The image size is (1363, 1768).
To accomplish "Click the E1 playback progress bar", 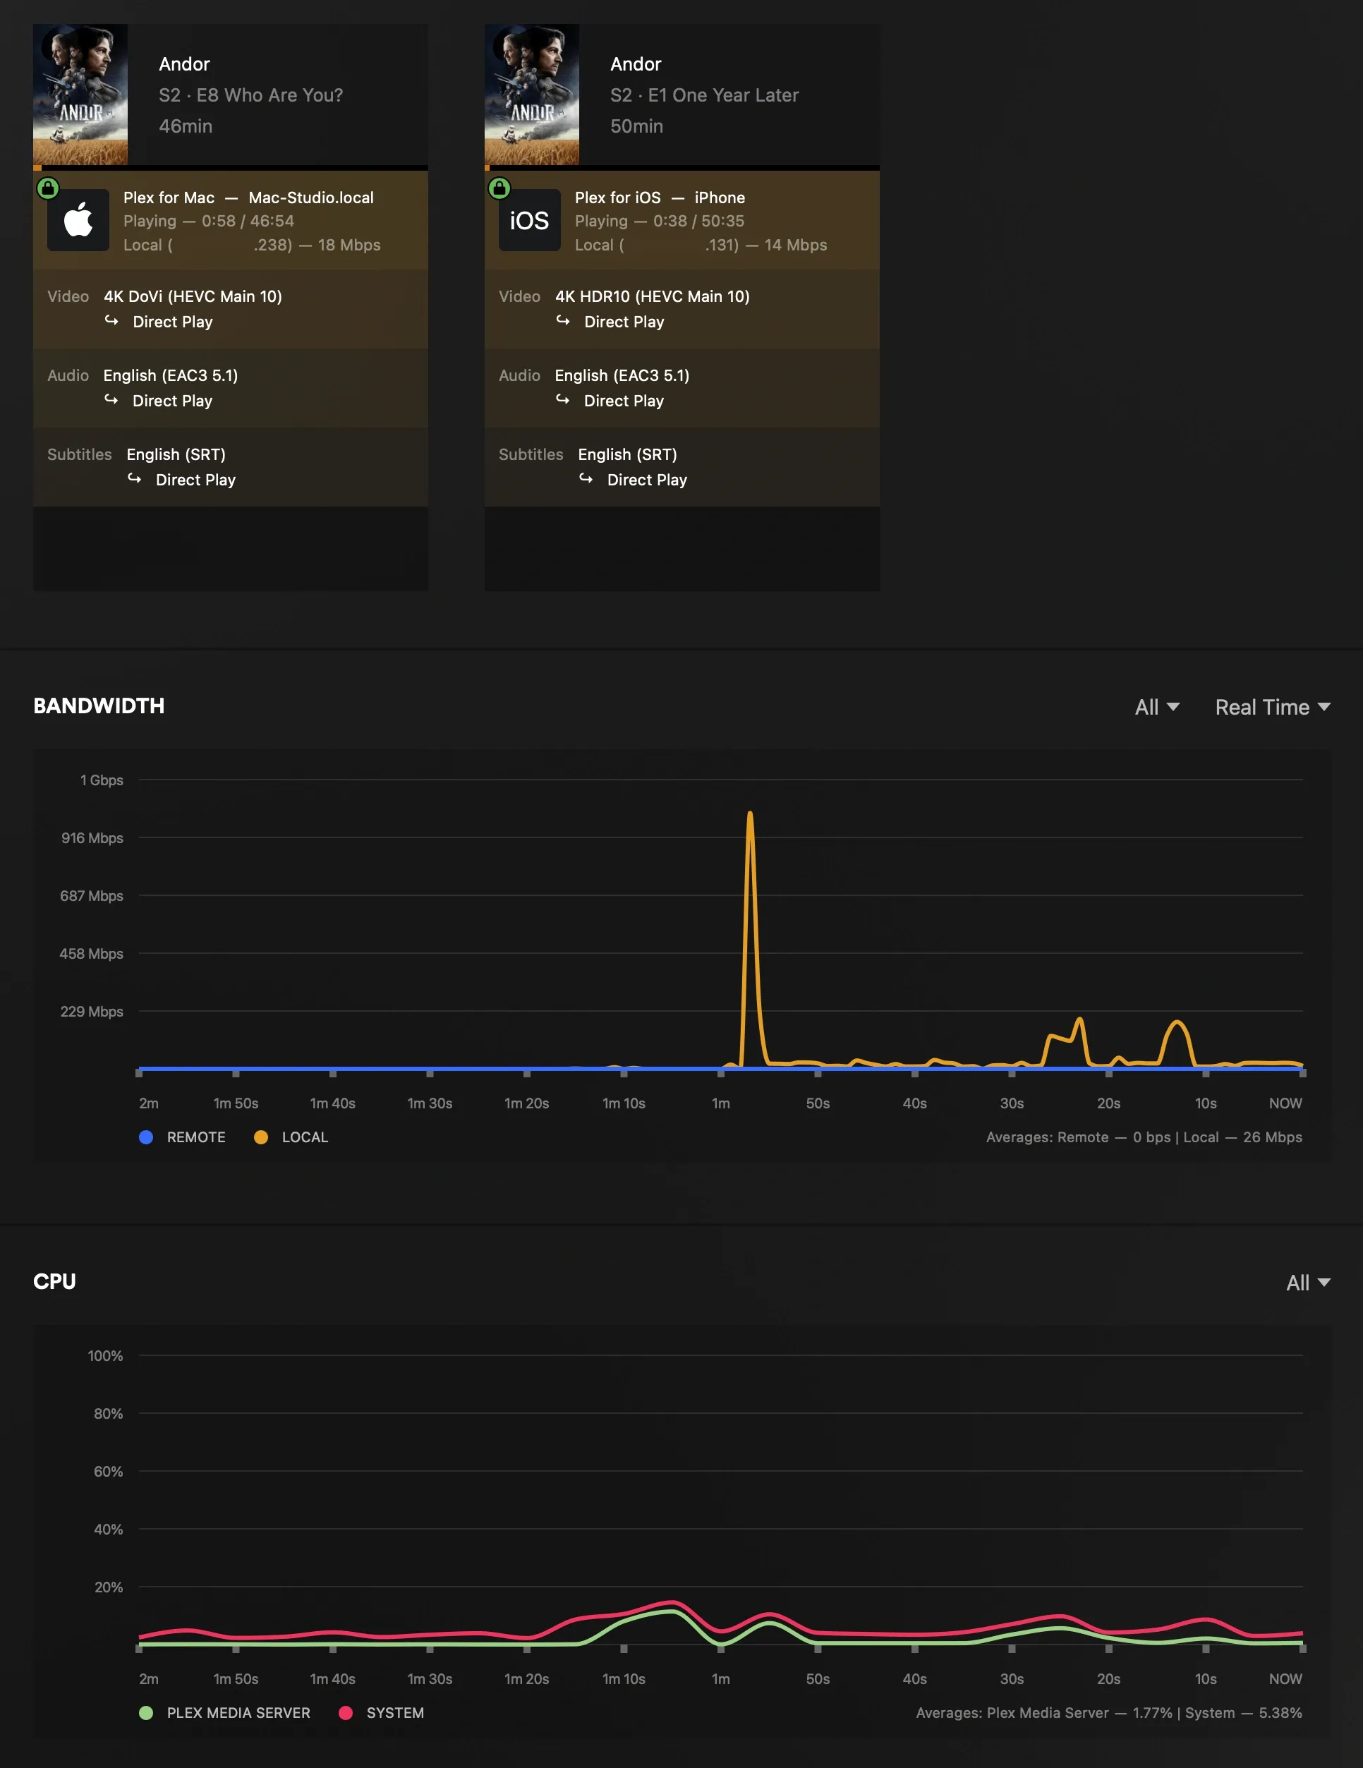I will tap(682, 169).
